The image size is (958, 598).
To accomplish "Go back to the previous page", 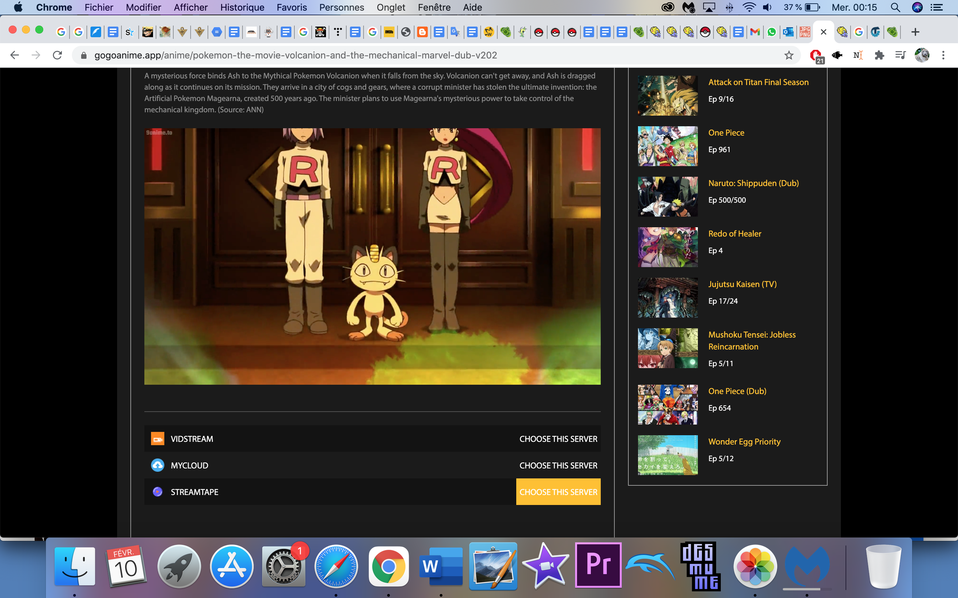I will 15,55.
